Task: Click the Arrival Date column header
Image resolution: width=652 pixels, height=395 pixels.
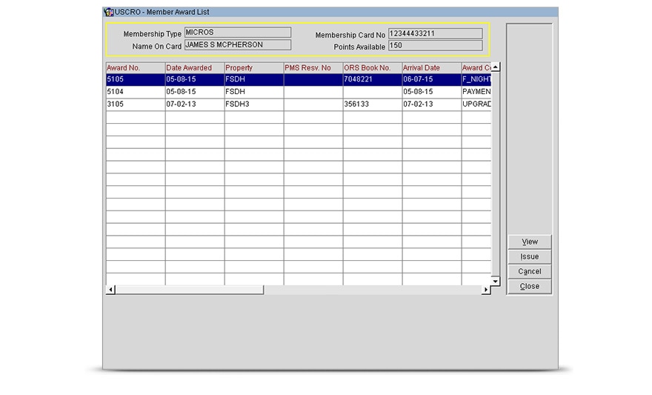Action: point(432,67)
